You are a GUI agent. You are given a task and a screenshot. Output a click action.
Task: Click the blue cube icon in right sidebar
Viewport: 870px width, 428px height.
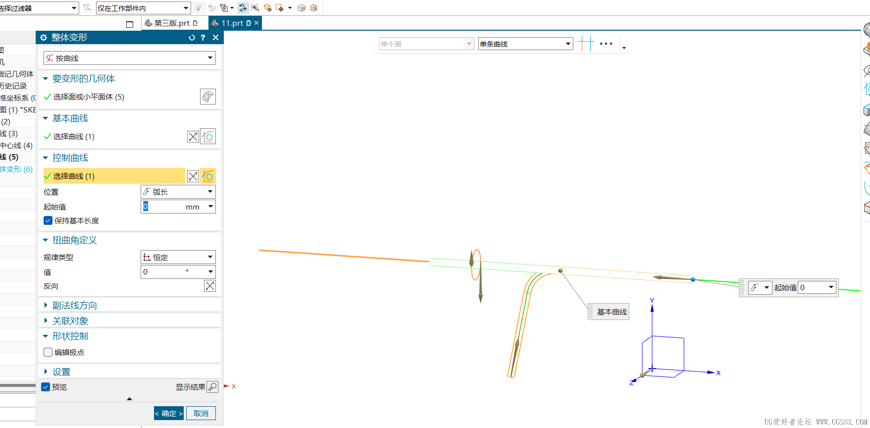pos(867,109)
